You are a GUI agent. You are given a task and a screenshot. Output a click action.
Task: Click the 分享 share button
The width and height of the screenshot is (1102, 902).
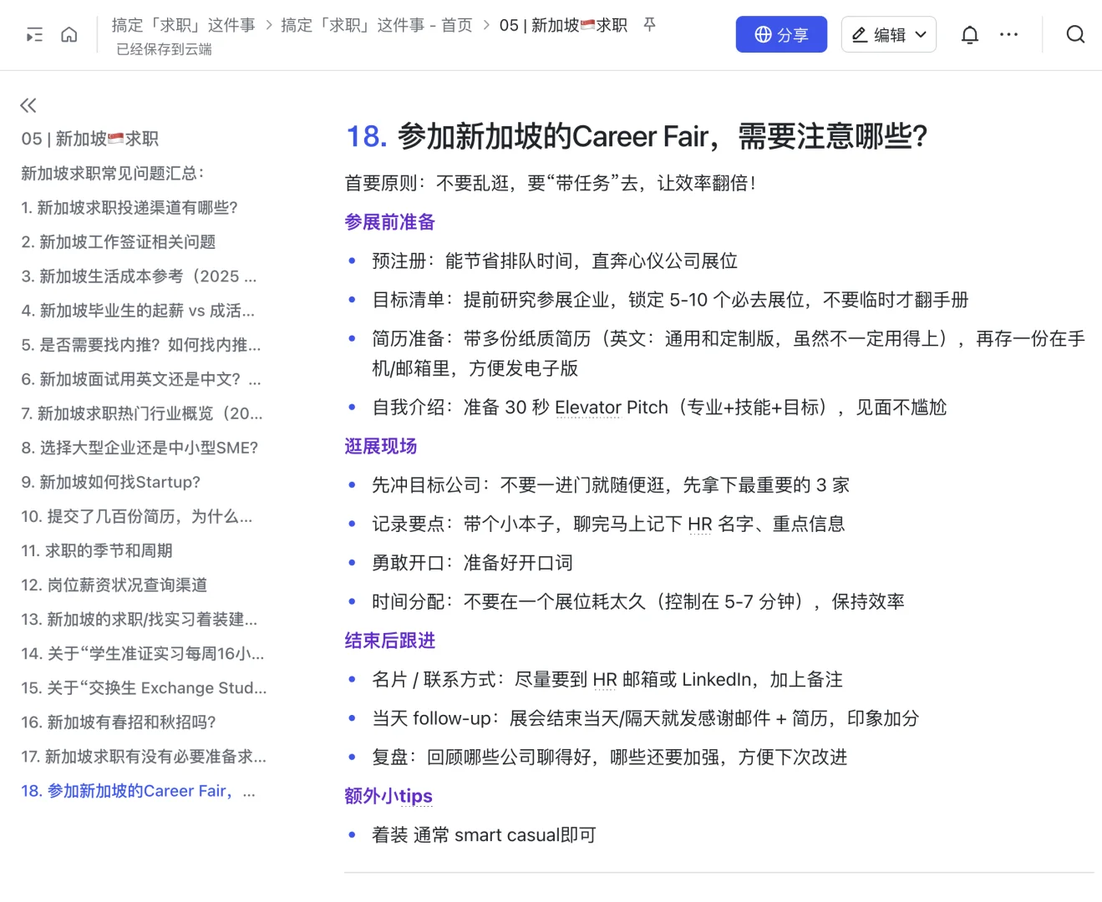point(781,34)
